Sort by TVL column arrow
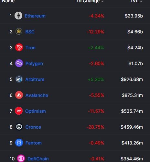The image size is (150, 162). coord(141,1)
